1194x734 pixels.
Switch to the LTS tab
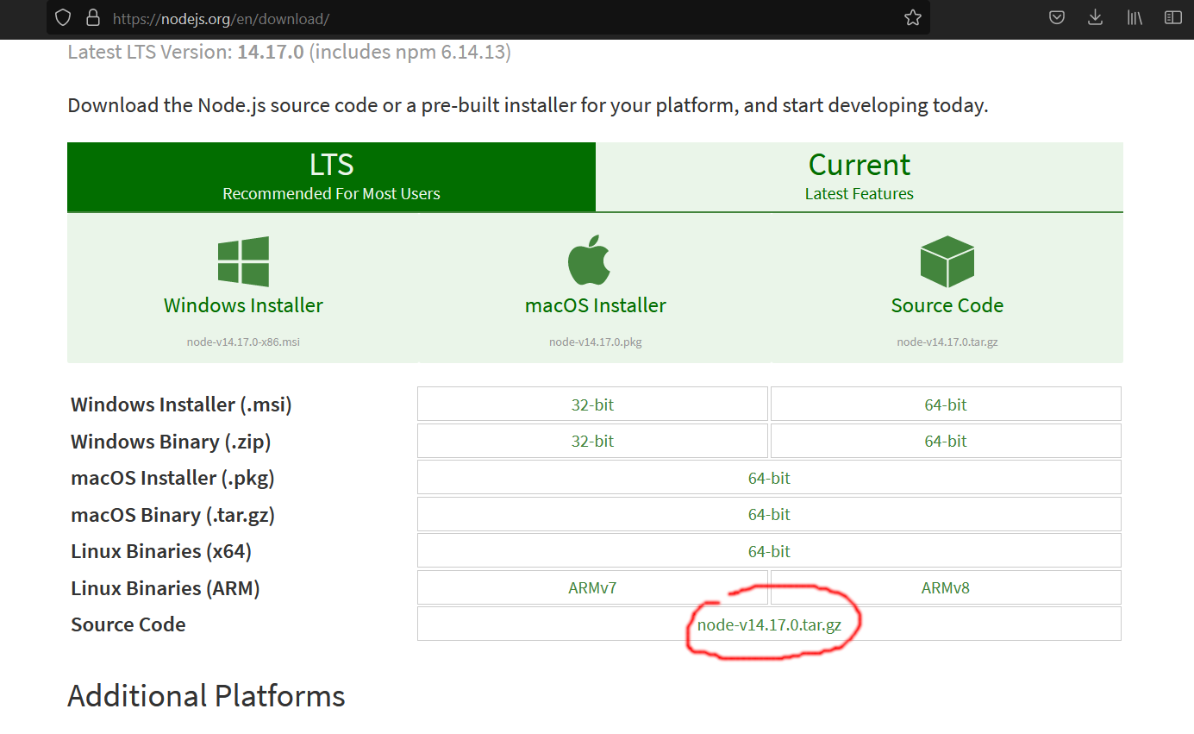pyautogui.click(x=331, y=177)
